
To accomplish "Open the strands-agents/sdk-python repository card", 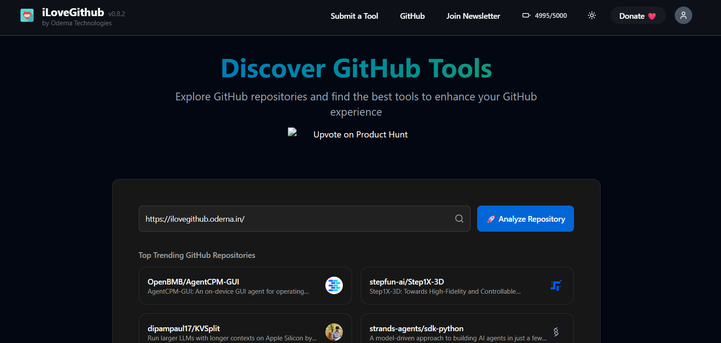I will coord(467,328).
